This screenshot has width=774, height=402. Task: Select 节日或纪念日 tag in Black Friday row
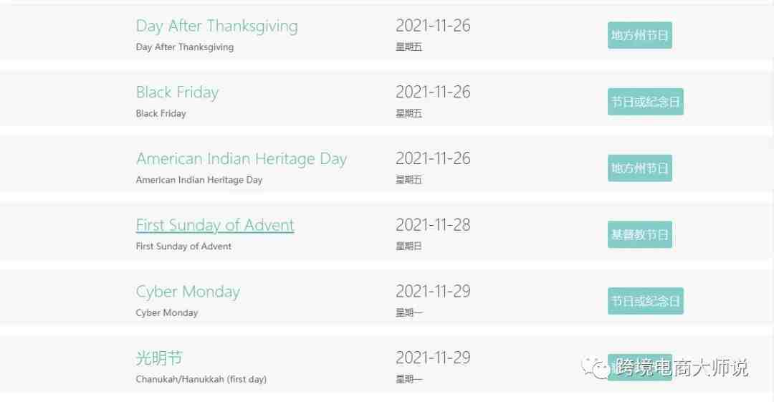(646, 102)
